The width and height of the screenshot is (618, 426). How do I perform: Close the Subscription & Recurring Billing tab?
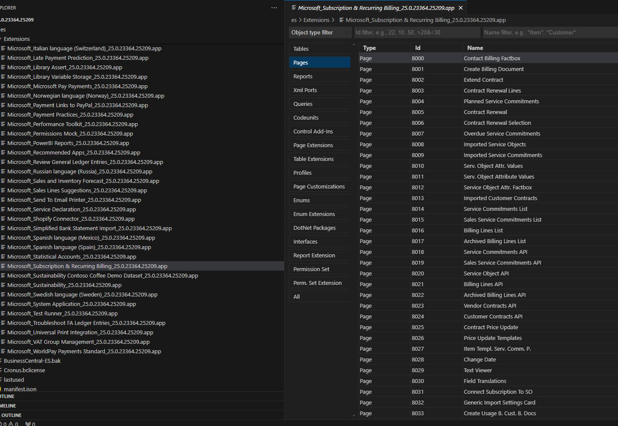(460, 8)
